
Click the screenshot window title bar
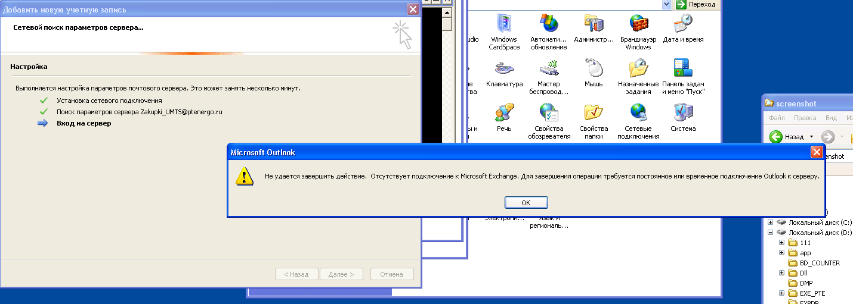(x=808, y=104)
